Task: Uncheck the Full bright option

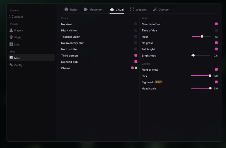Action: point(216,49)
